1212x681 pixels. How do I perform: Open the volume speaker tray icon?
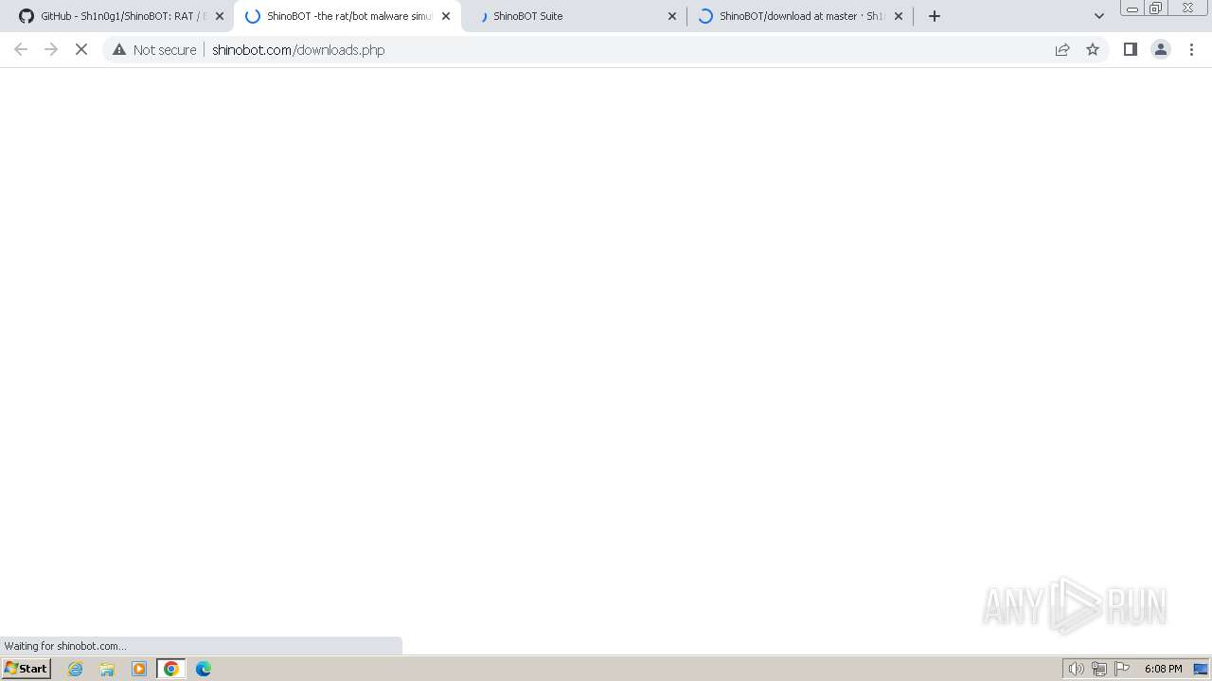click(x=1076, y=669)
